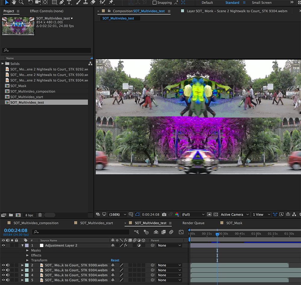The height and width of the screenshot is (285, 301).
Task: Delete selected item with the trash icon
Action: pyautogui.click(x=40, y=215)
